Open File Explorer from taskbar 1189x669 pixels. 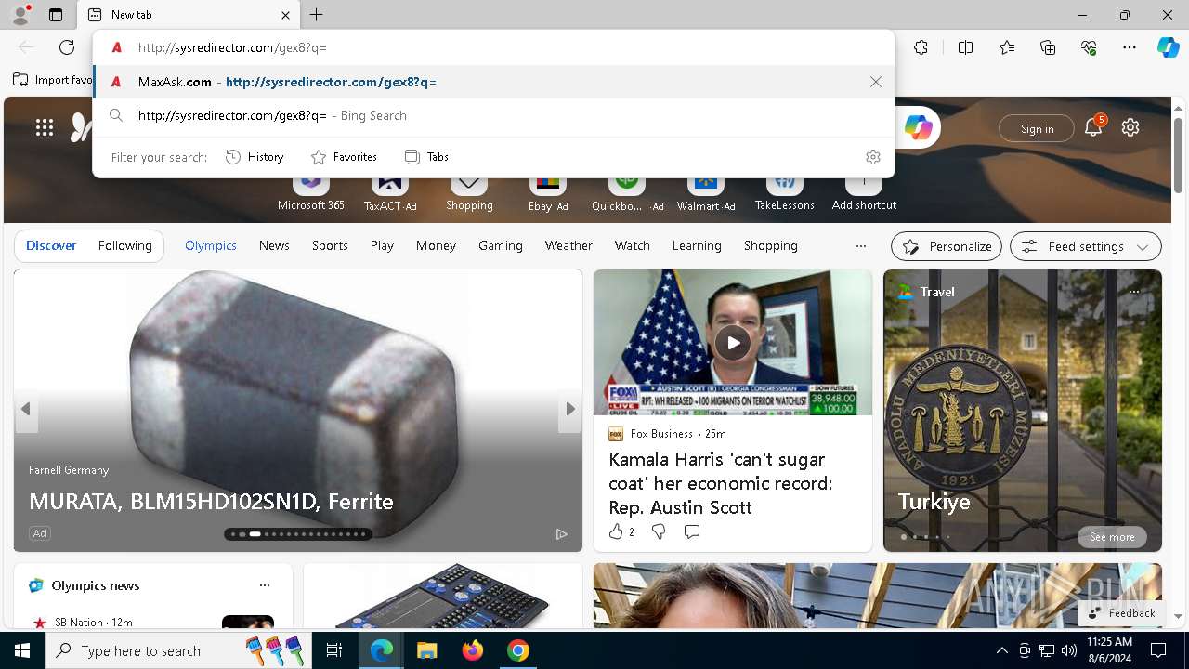point(427,650)
